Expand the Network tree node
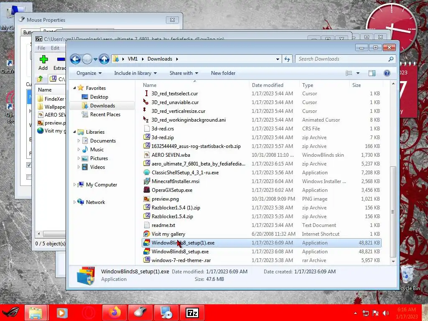The height and width of the screenshot is (321, 428). point(74,202)
